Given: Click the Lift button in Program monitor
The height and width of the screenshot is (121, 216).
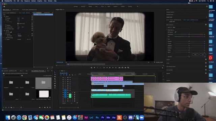Looking at the screenshot, I should [x=119, y=68].
